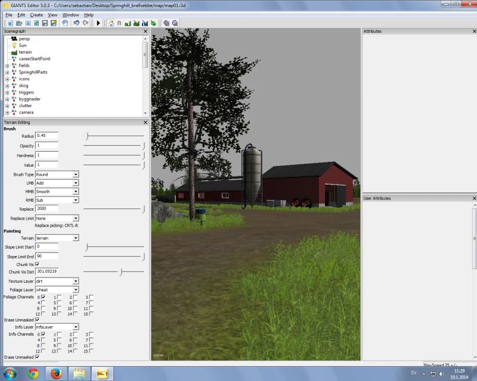Activate the foliage paint grass icon
Screen dimensions: 477x381
pyautogui.click(x=153, y=23)
